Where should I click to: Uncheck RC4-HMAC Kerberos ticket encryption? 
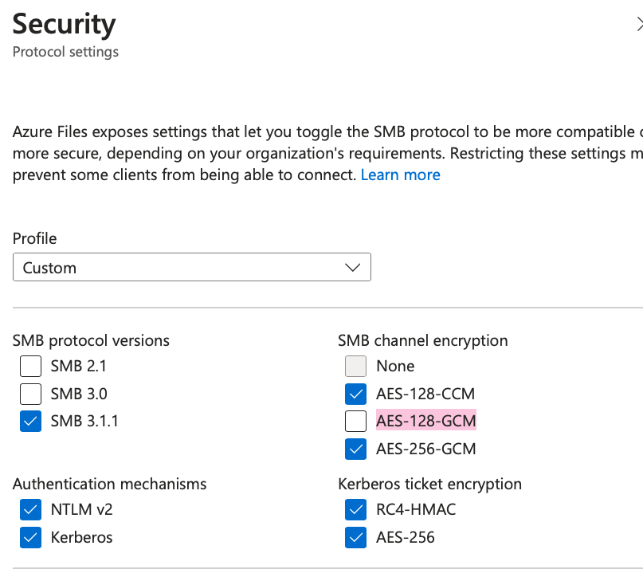355,509
